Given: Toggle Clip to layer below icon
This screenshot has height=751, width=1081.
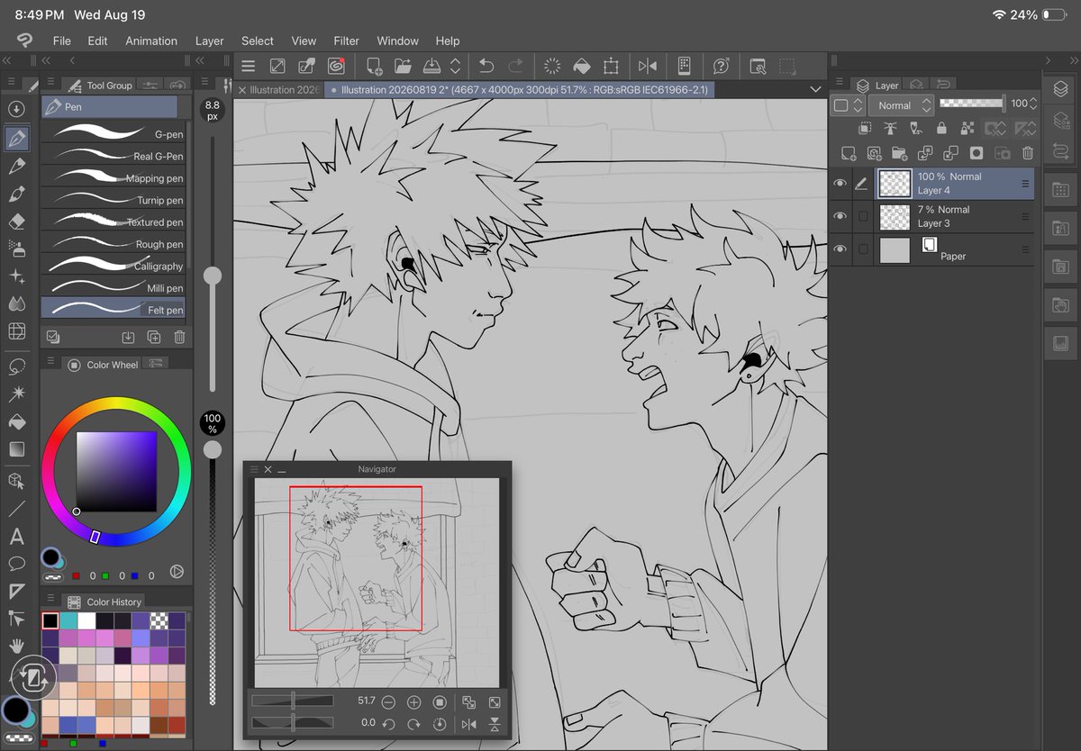Looking at the screenshot, I should point(865,129).
